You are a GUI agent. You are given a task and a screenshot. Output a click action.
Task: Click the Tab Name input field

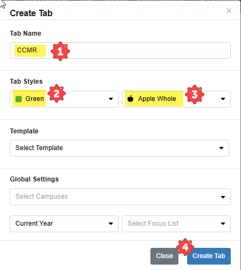(120, 50)
